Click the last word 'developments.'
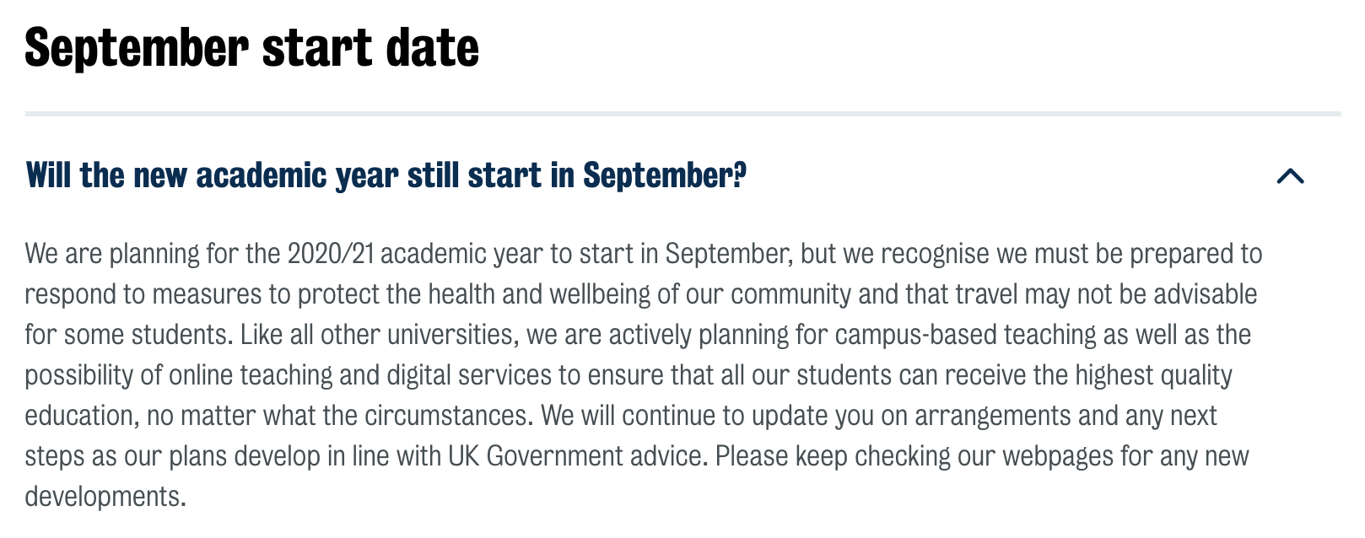Screen dimensions: 1365x538 (x=105, y=497)
